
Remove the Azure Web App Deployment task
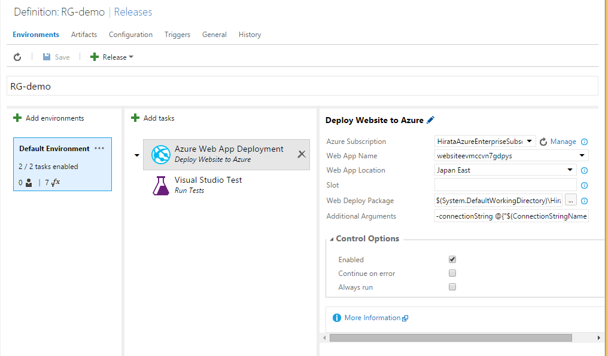(x=301, y=154)
